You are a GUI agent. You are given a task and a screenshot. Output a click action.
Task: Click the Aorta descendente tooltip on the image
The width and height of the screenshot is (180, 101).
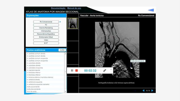[x=138, y=61]
